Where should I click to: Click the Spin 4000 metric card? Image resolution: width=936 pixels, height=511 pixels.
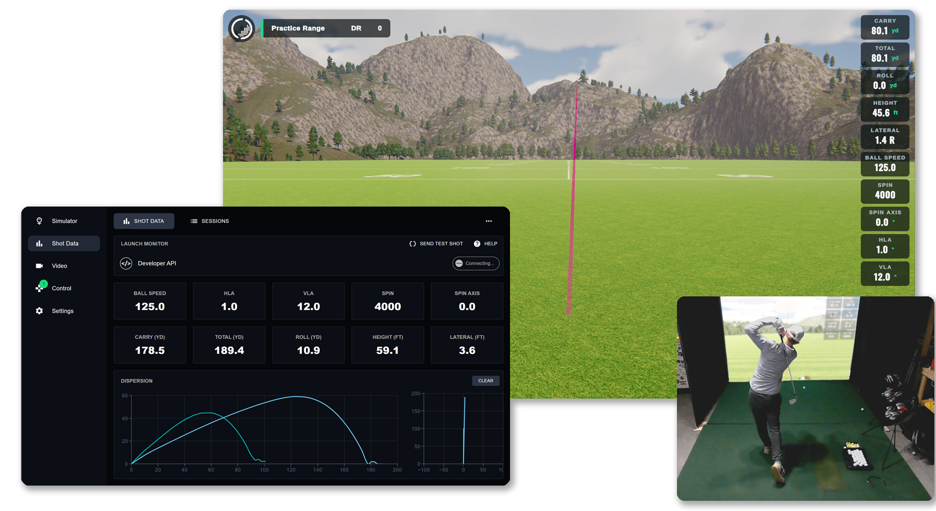point(388,301)
